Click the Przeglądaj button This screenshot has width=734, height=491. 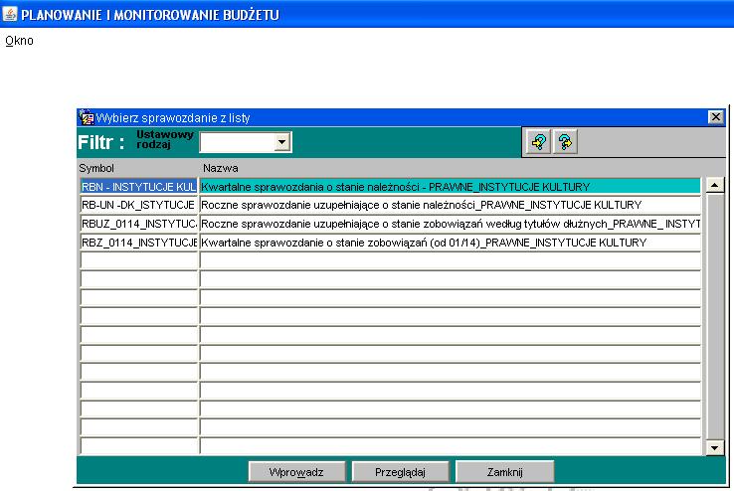(x=400, y=472)
